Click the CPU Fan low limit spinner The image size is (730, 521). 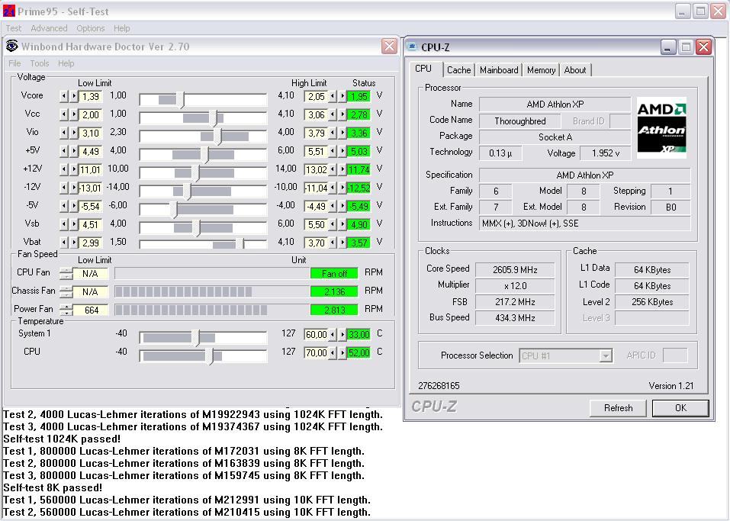pyautogui.click(x=66, y=273)
